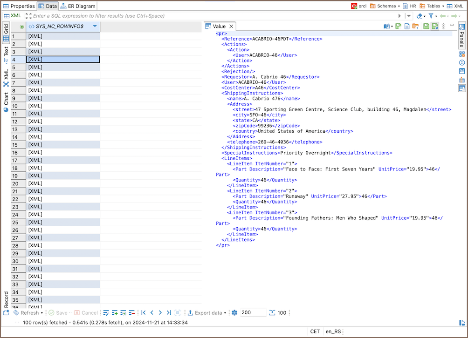Screen dimensions: 468x338
Task: Click the load value from file icon
Action: 415,27
